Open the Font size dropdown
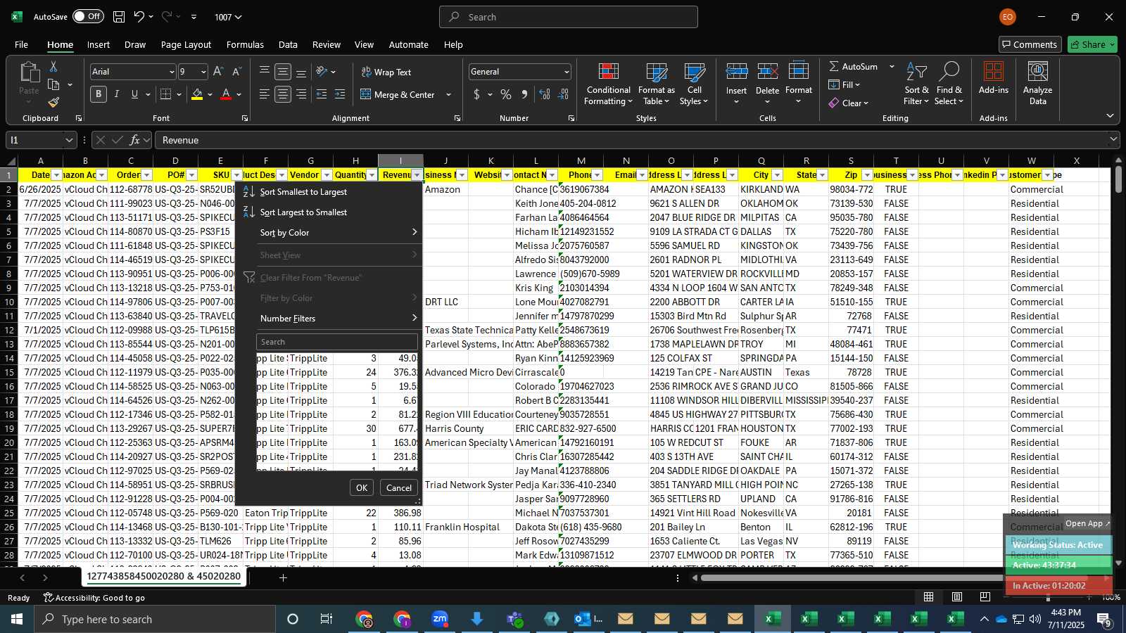 click(203, 72)
